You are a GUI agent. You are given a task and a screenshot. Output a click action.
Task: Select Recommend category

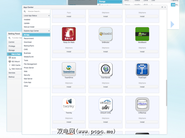(x=36, y=38)
